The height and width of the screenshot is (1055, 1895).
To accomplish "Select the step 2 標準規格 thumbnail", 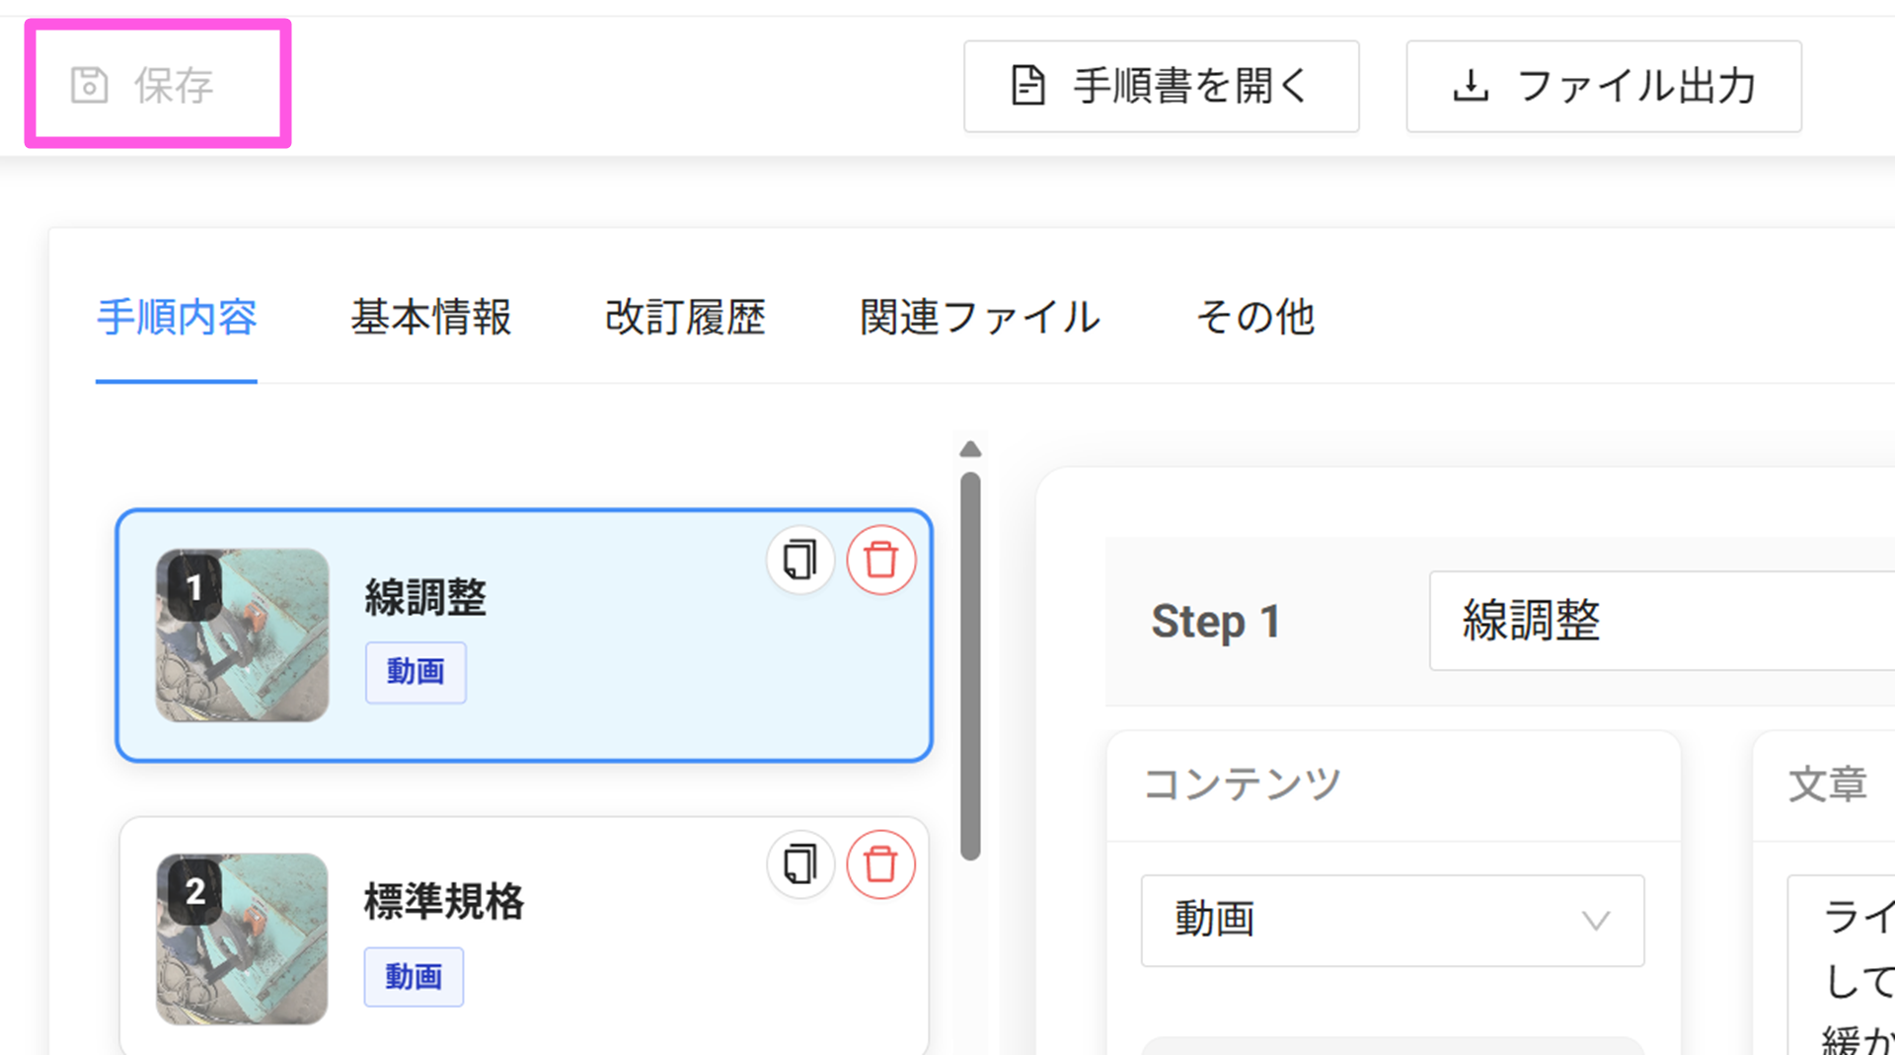I will pos(242,938).
